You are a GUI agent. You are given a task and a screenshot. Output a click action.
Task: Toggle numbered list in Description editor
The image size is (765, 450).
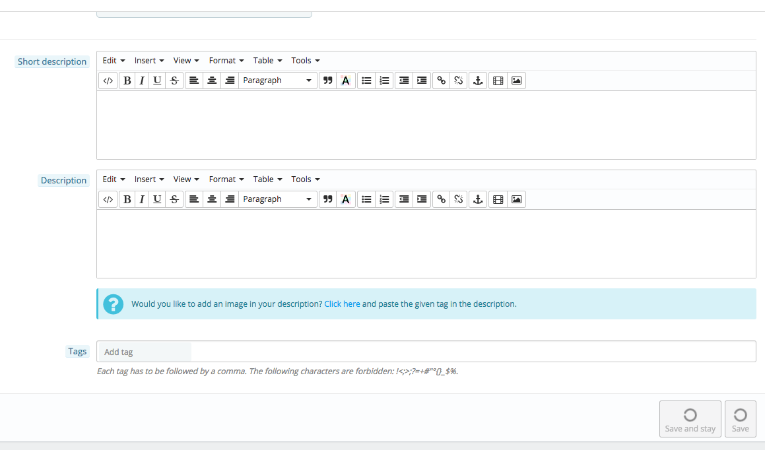[384, 199]
